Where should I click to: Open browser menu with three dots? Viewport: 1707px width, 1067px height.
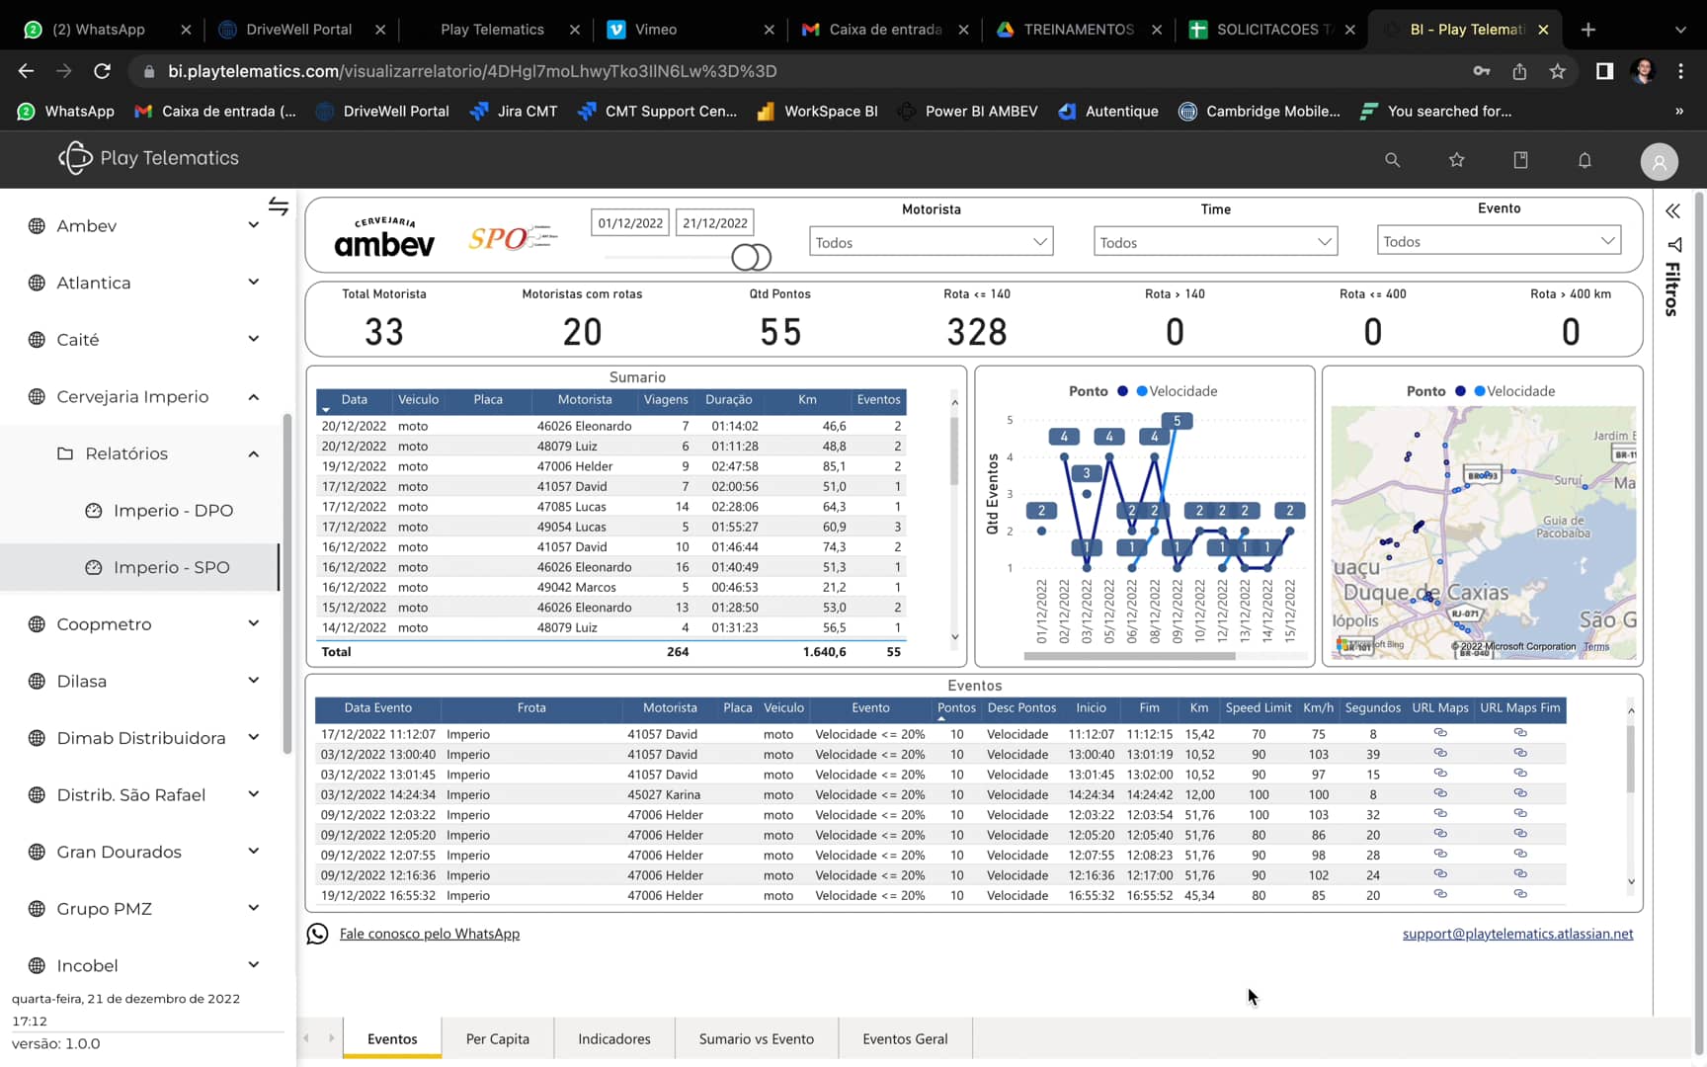[1680, 71]
